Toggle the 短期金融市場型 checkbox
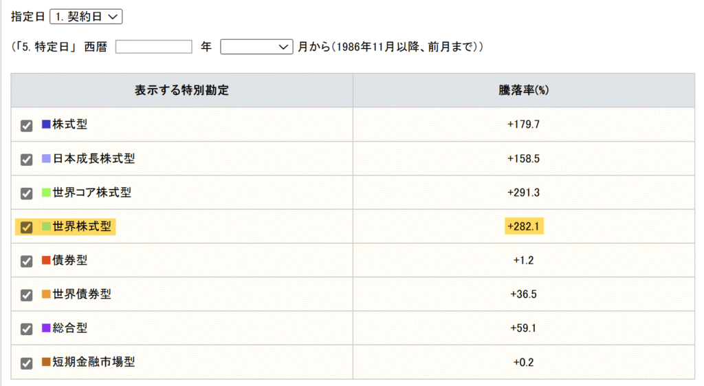Image resolution: width=704 pixels, height=386 pixels. pyautogui.click(x=27, y=363)
